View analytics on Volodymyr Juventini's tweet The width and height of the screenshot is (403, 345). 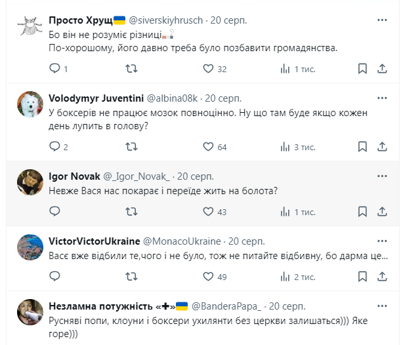[x=285, y=147]
